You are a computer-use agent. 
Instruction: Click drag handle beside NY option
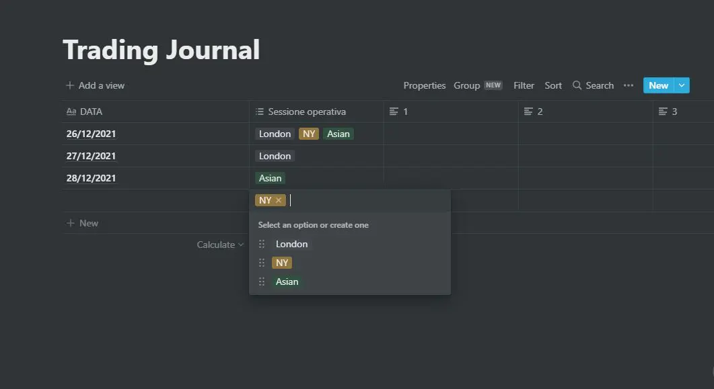point(262,263)
